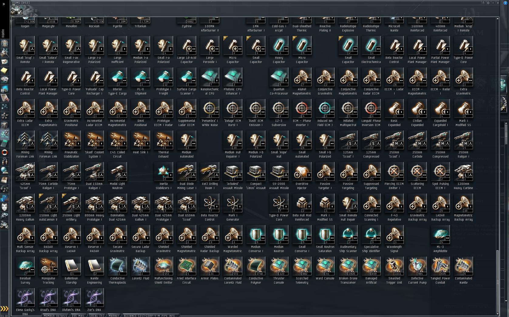Switch item view to list mode
This screenshot has height=317, width=509.
(36, 11)
